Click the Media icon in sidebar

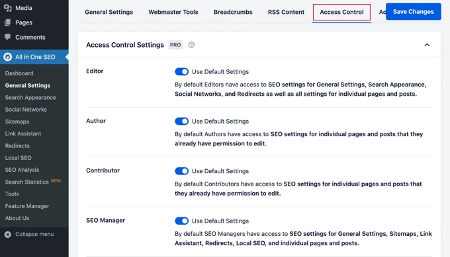click(x=8, y=8)
